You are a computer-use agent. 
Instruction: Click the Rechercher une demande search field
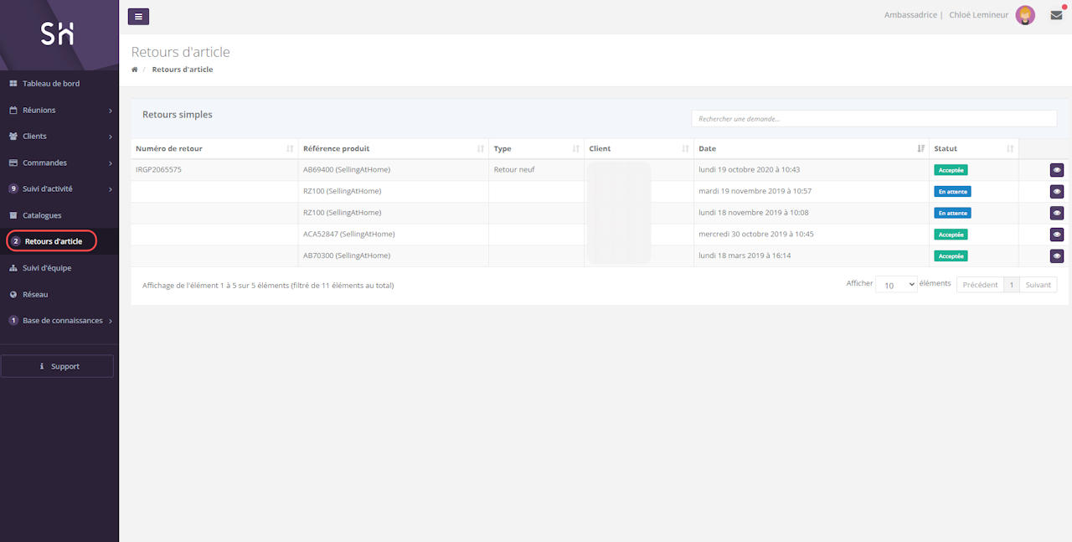(x=874, y=119)
